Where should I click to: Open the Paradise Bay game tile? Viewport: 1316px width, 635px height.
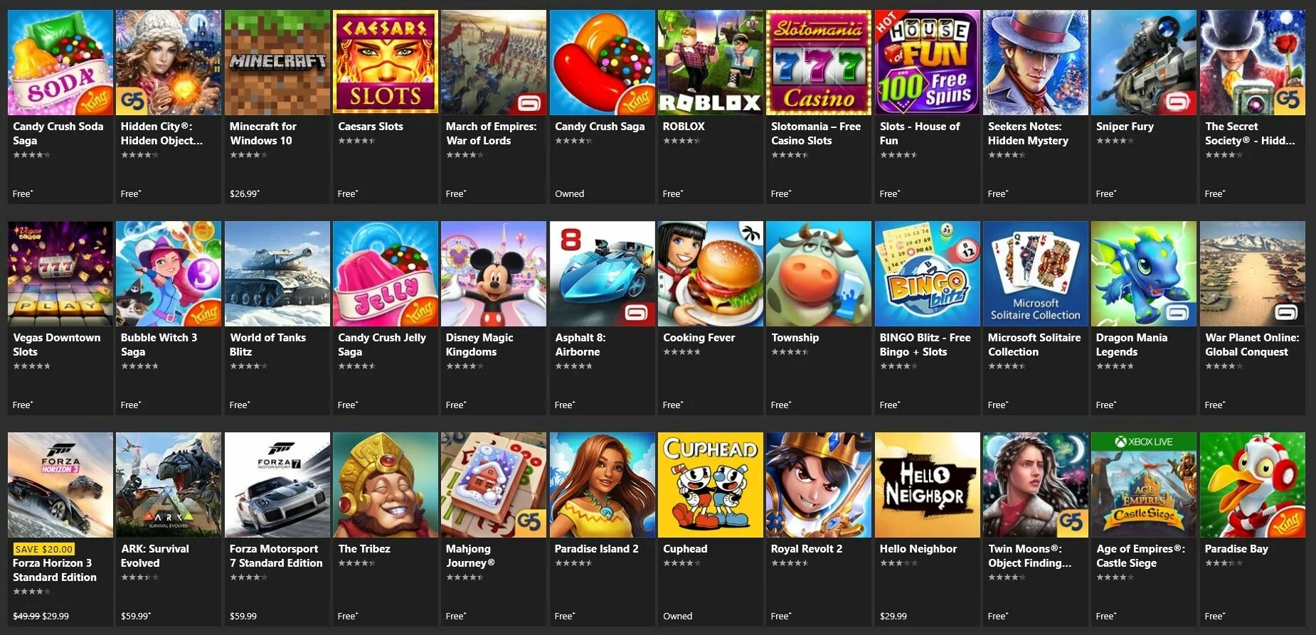1252,530
